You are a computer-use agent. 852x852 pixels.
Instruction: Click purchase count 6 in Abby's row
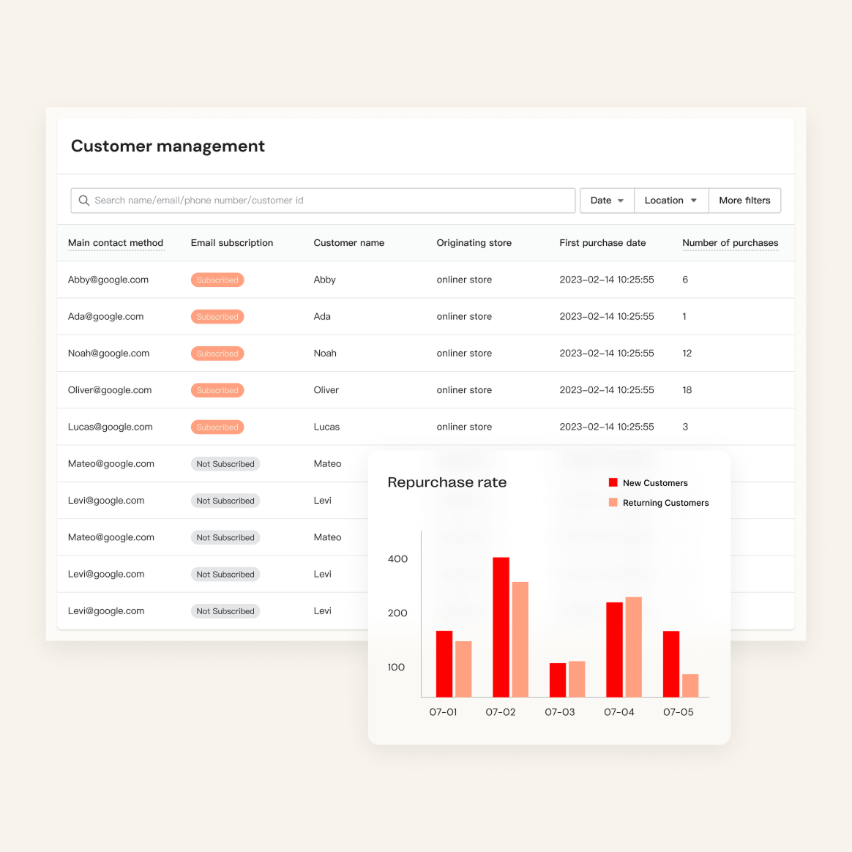click(685, 280)
